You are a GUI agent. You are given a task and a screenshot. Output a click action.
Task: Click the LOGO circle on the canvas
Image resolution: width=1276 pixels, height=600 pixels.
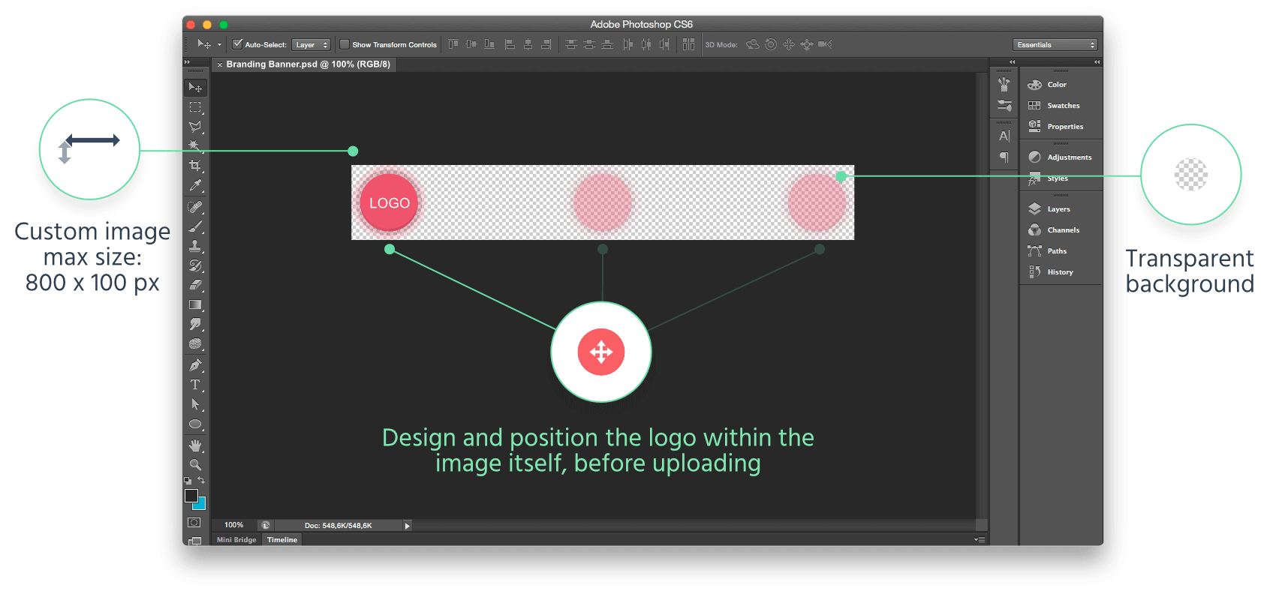click(389, 202)
